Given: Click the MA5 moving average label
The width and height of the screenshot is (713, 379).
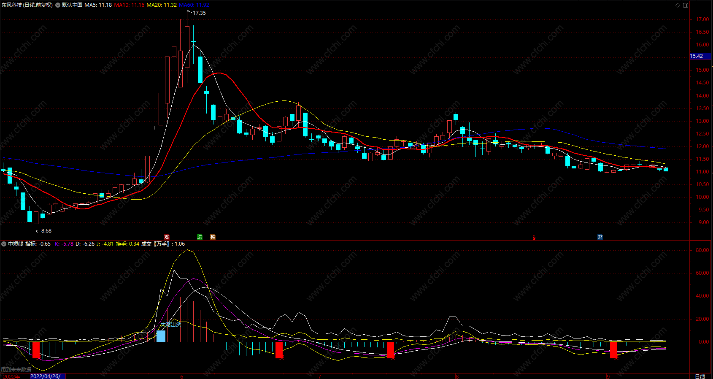Looking at the screenshot, I should pos(98,5).
